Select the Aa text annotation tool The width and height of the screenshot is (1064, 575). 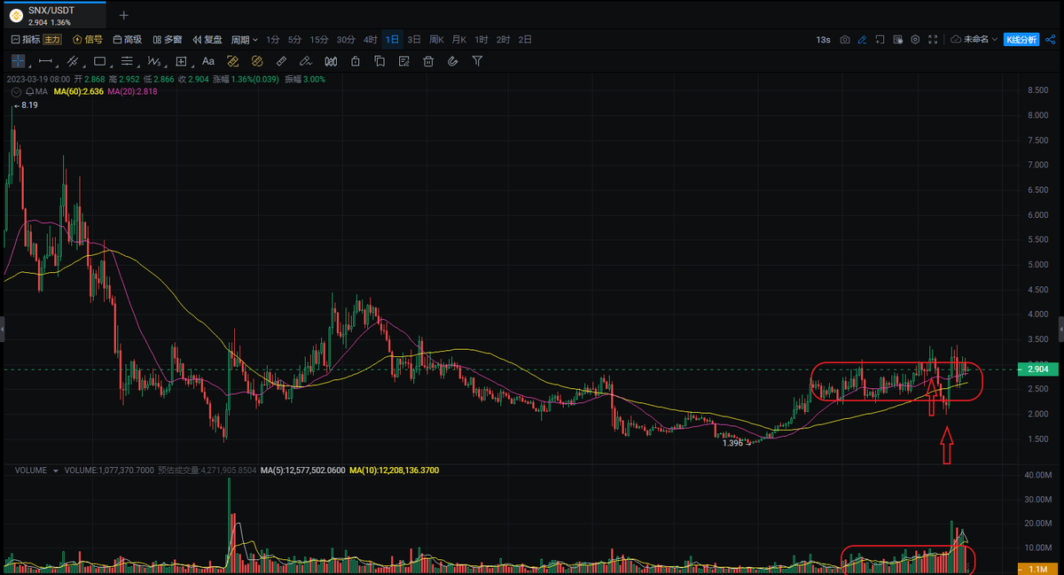[x=208, y=61]
